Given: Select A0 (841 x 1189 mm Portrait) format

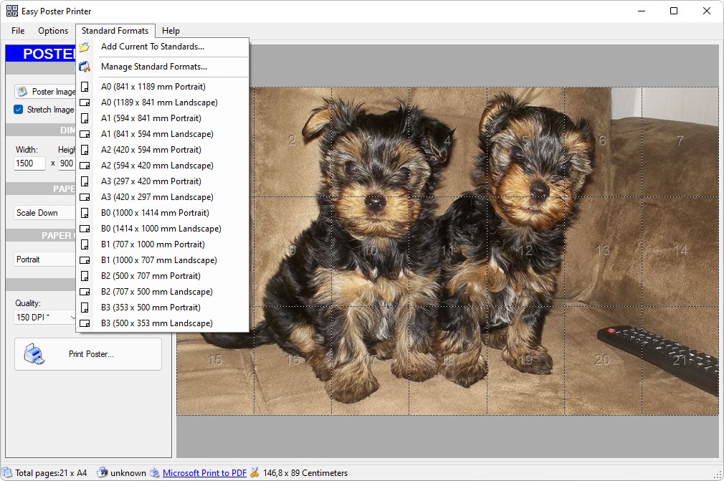Looking at the screenshot, I should coord(163,87).
